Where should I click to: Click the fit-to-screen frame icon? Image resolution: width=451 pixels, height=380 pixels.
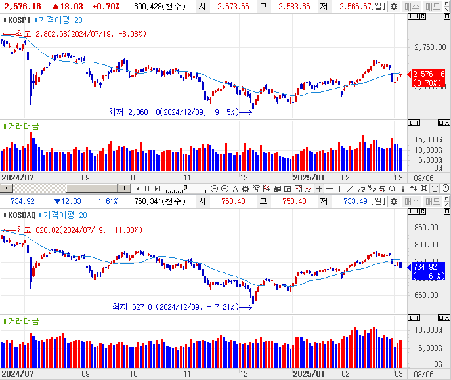[424, 188]
